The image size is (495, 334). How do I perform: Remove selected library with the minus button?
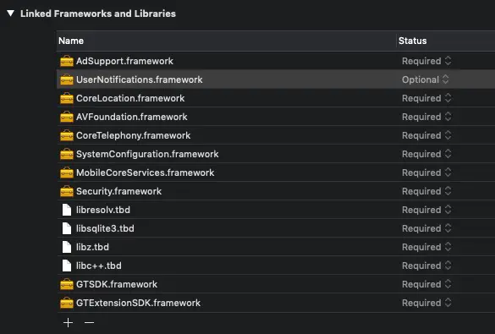[x=90, y=322]
